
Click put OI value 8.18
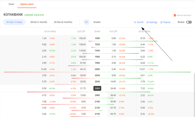(x=143, y=38)
